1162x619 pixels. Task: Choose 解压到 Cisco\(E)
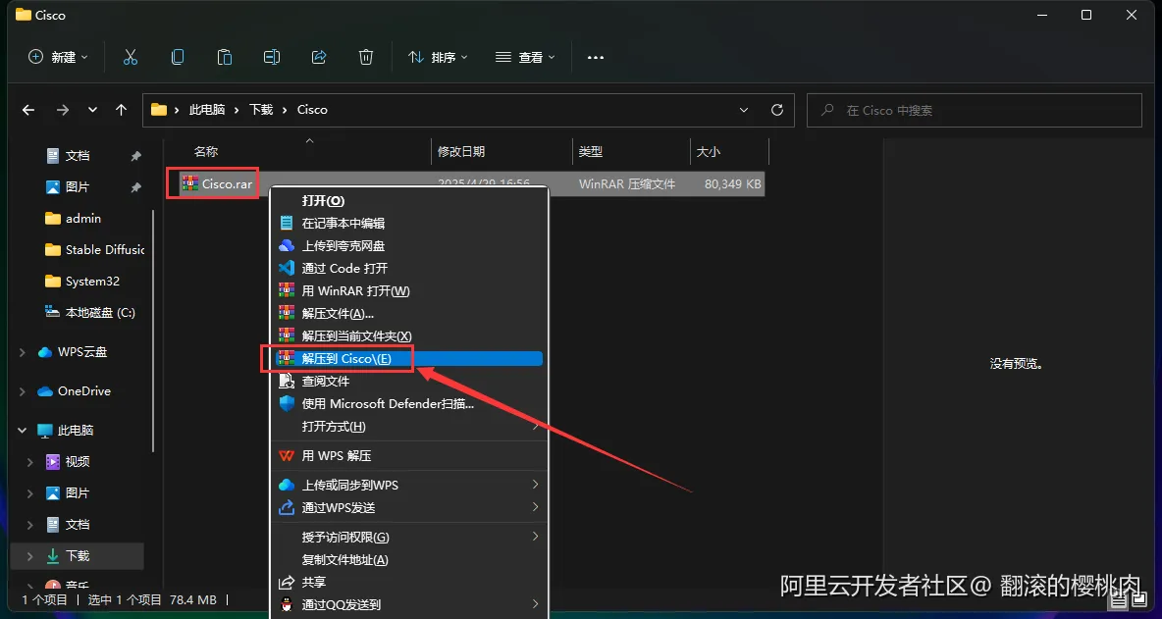(409, 358)
